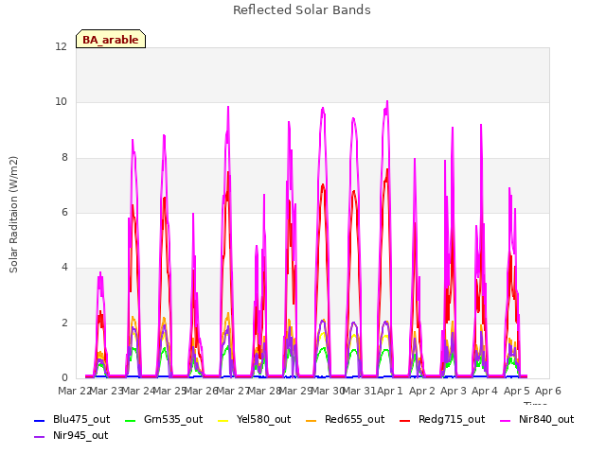The image size is (606, 454).
Task: Click the blue Blu475_out legend swatch
Action: (x=40, y=420)
